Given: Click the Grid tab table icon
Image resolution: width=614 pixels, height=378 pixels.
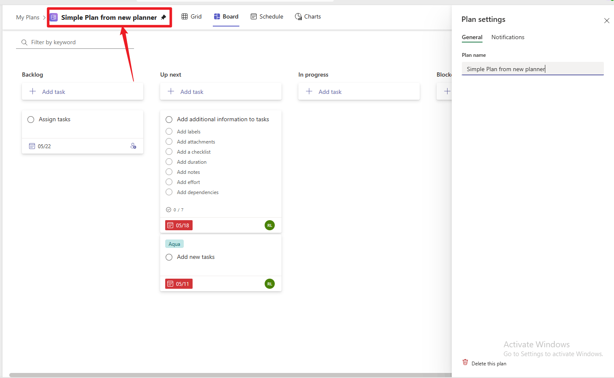Looking at the screenshot, I should point(185,16).
